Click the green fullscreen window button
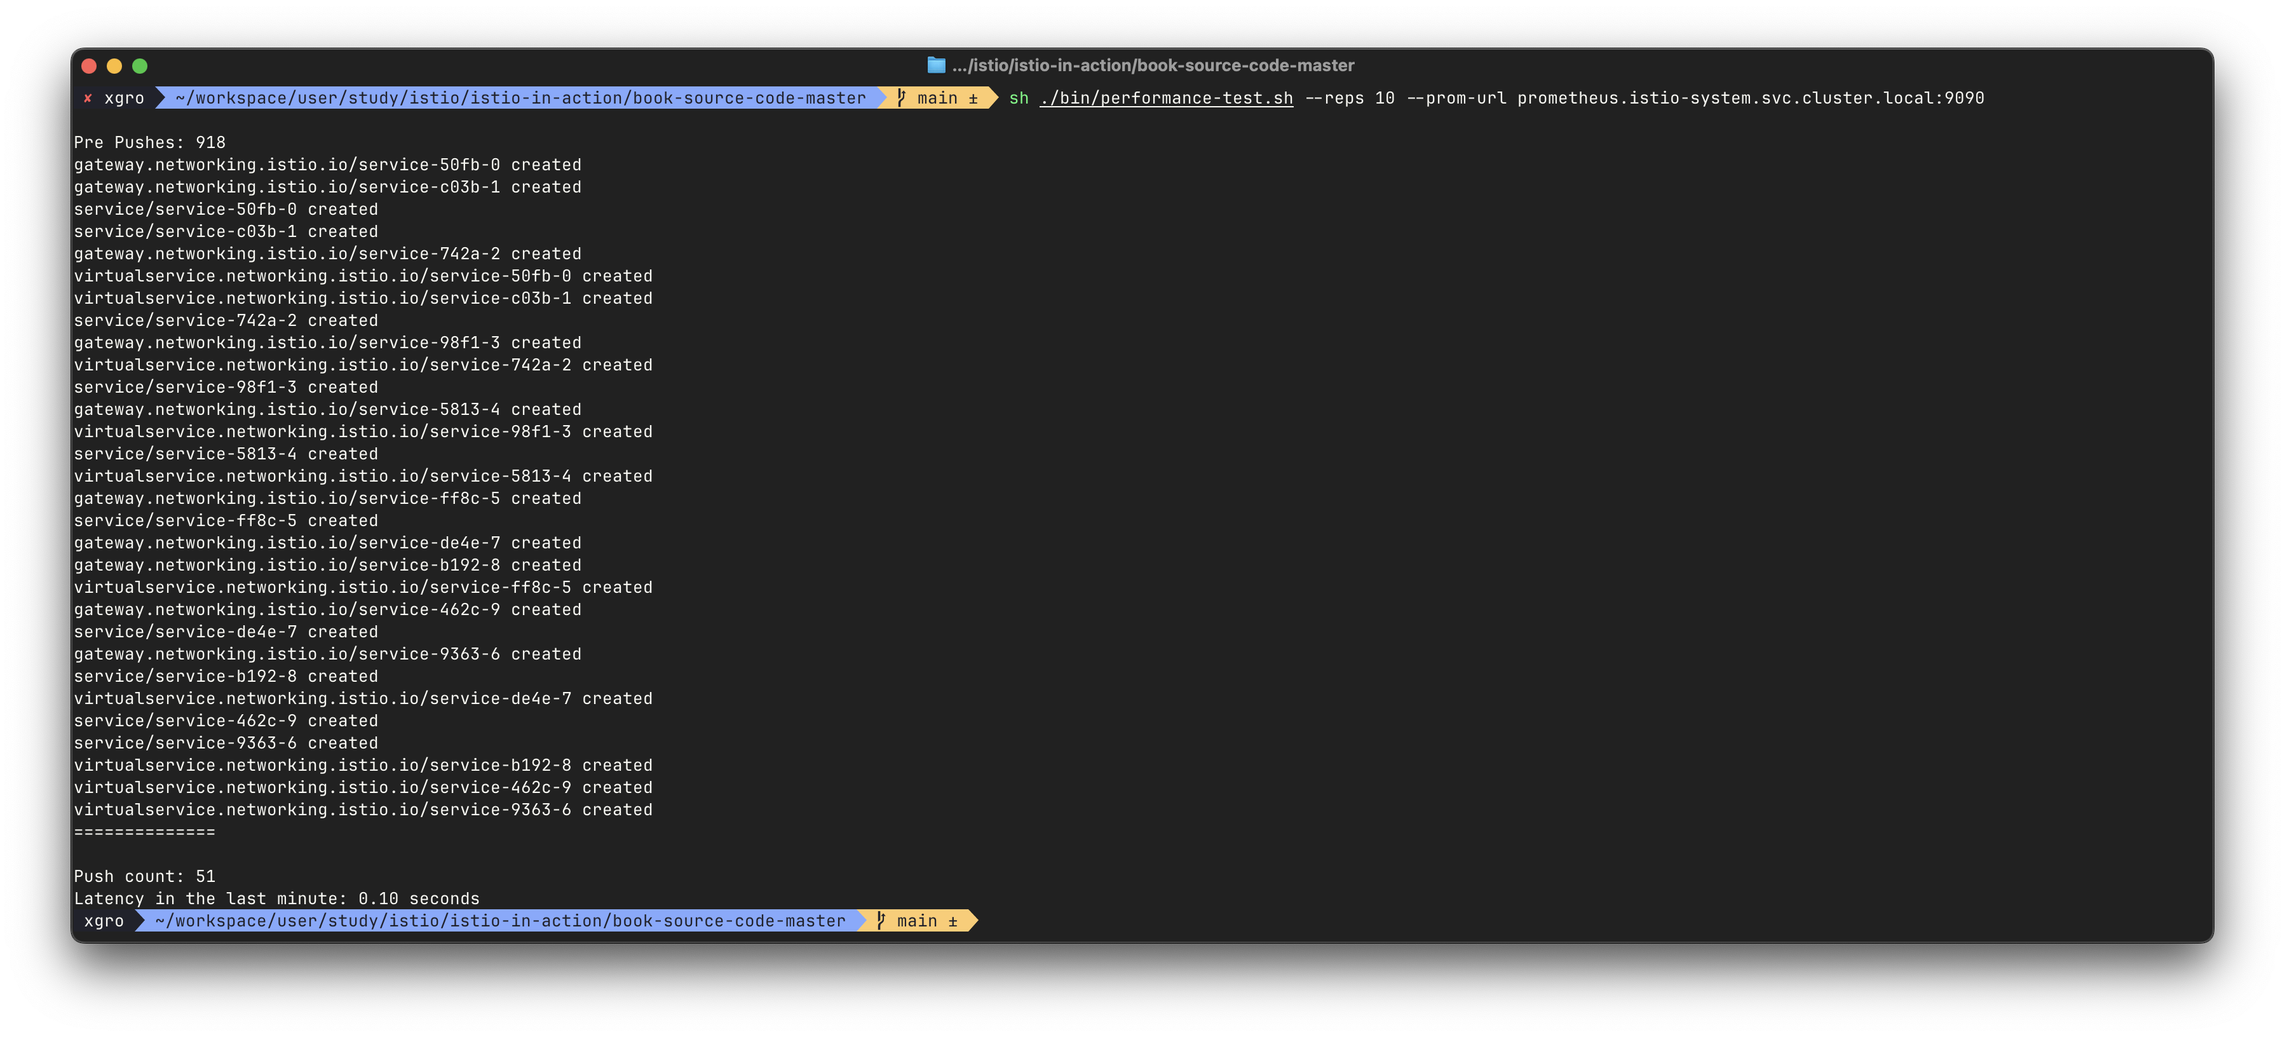Viewport: 2285px width, 1037px height. click(140, 65)
